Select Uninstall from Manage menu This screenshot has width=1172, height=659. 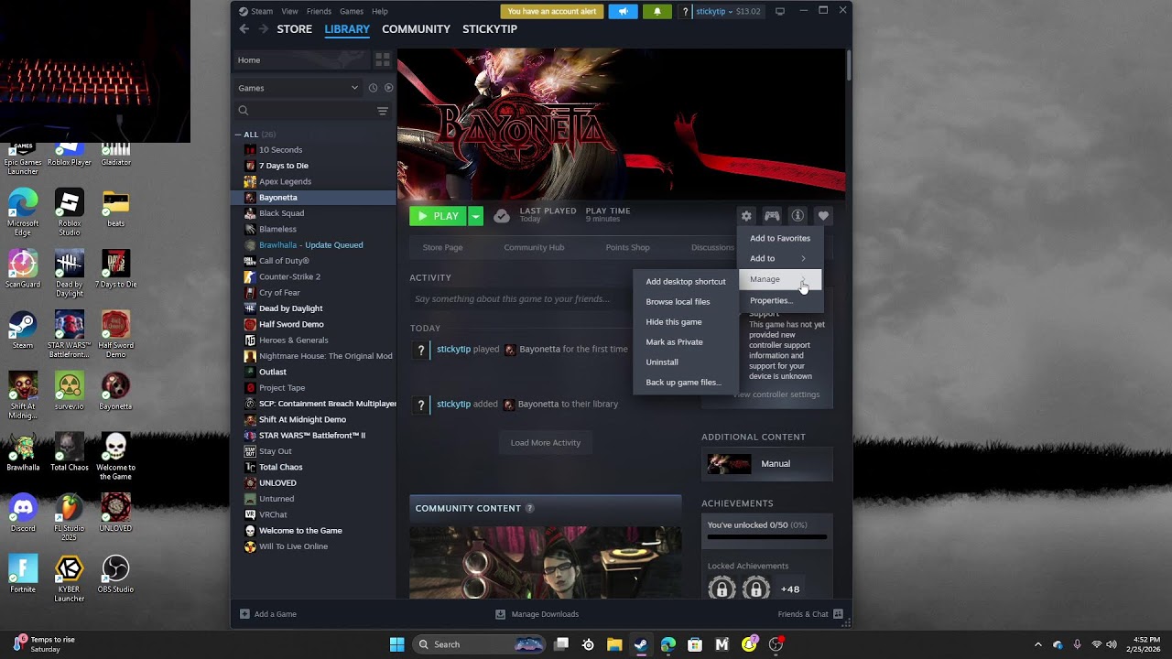pos(686,362)
